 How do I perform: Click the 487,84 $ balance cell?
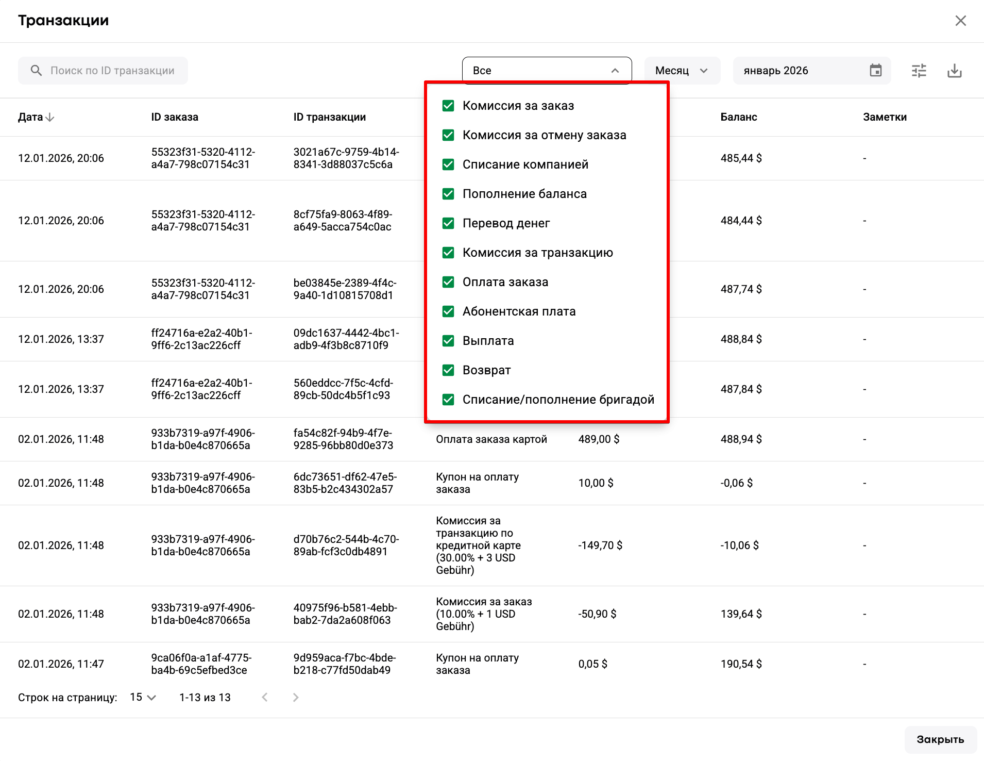click(x=741, y=389)
